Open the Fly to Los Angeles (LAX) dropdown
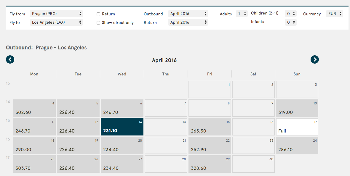This screenshot has width=350, height=176. click(x=56, y=22)
